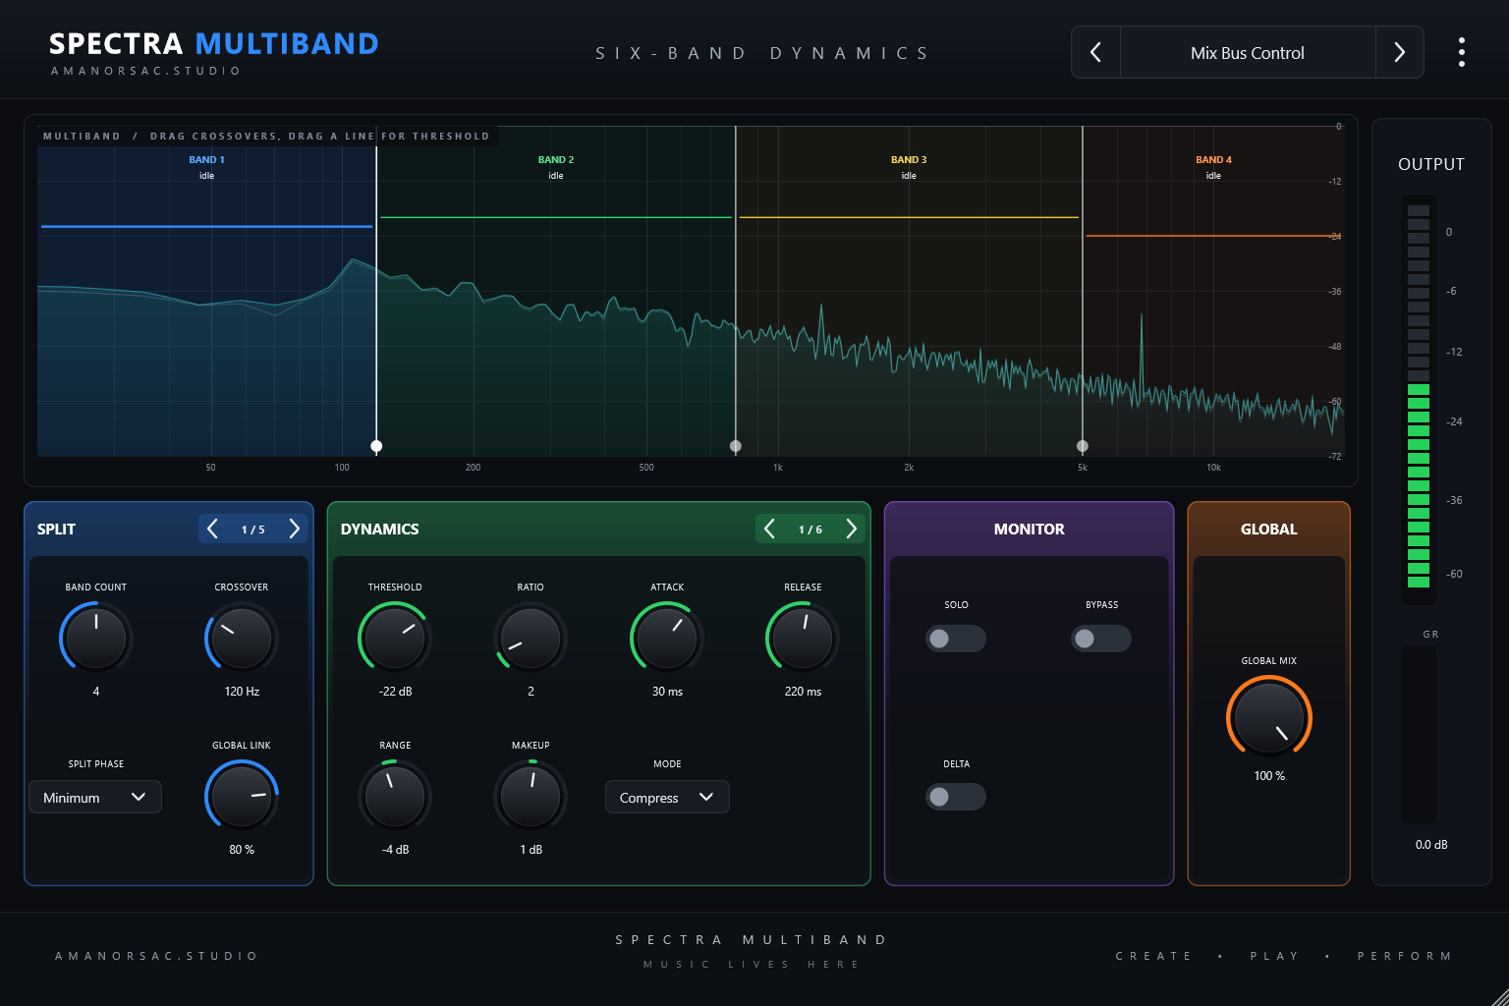The width and height of the screenshot is (1509, 1006).
Task: Click the Band Count knob
Action: 96,637
